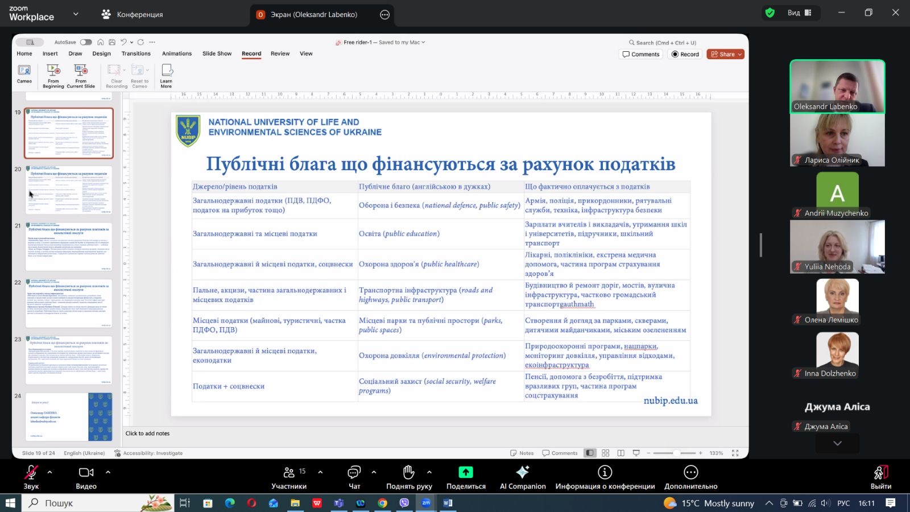Toggle the AutoSave switch
The image size is (910, 512).
(x=86, y=42)
